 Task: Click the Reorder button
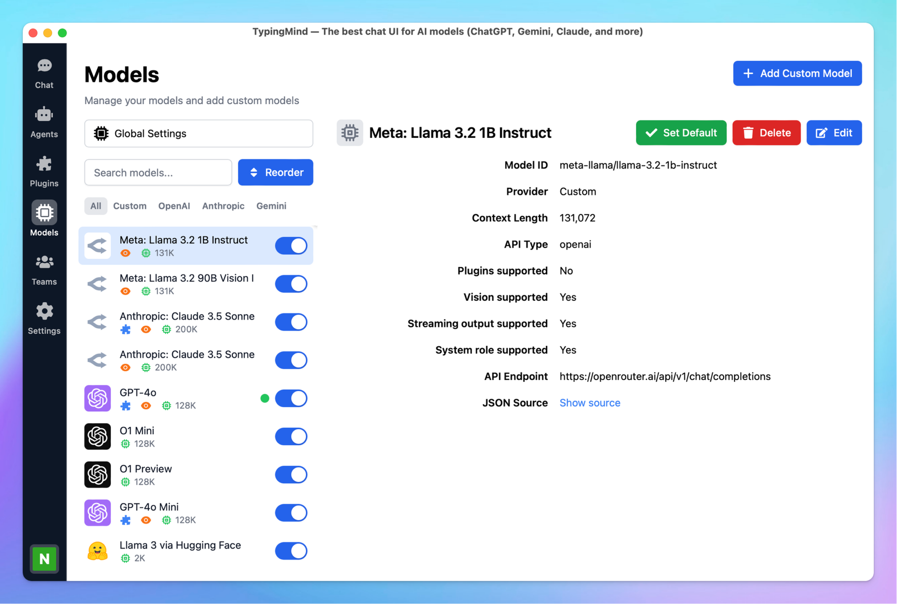point(275,172)
